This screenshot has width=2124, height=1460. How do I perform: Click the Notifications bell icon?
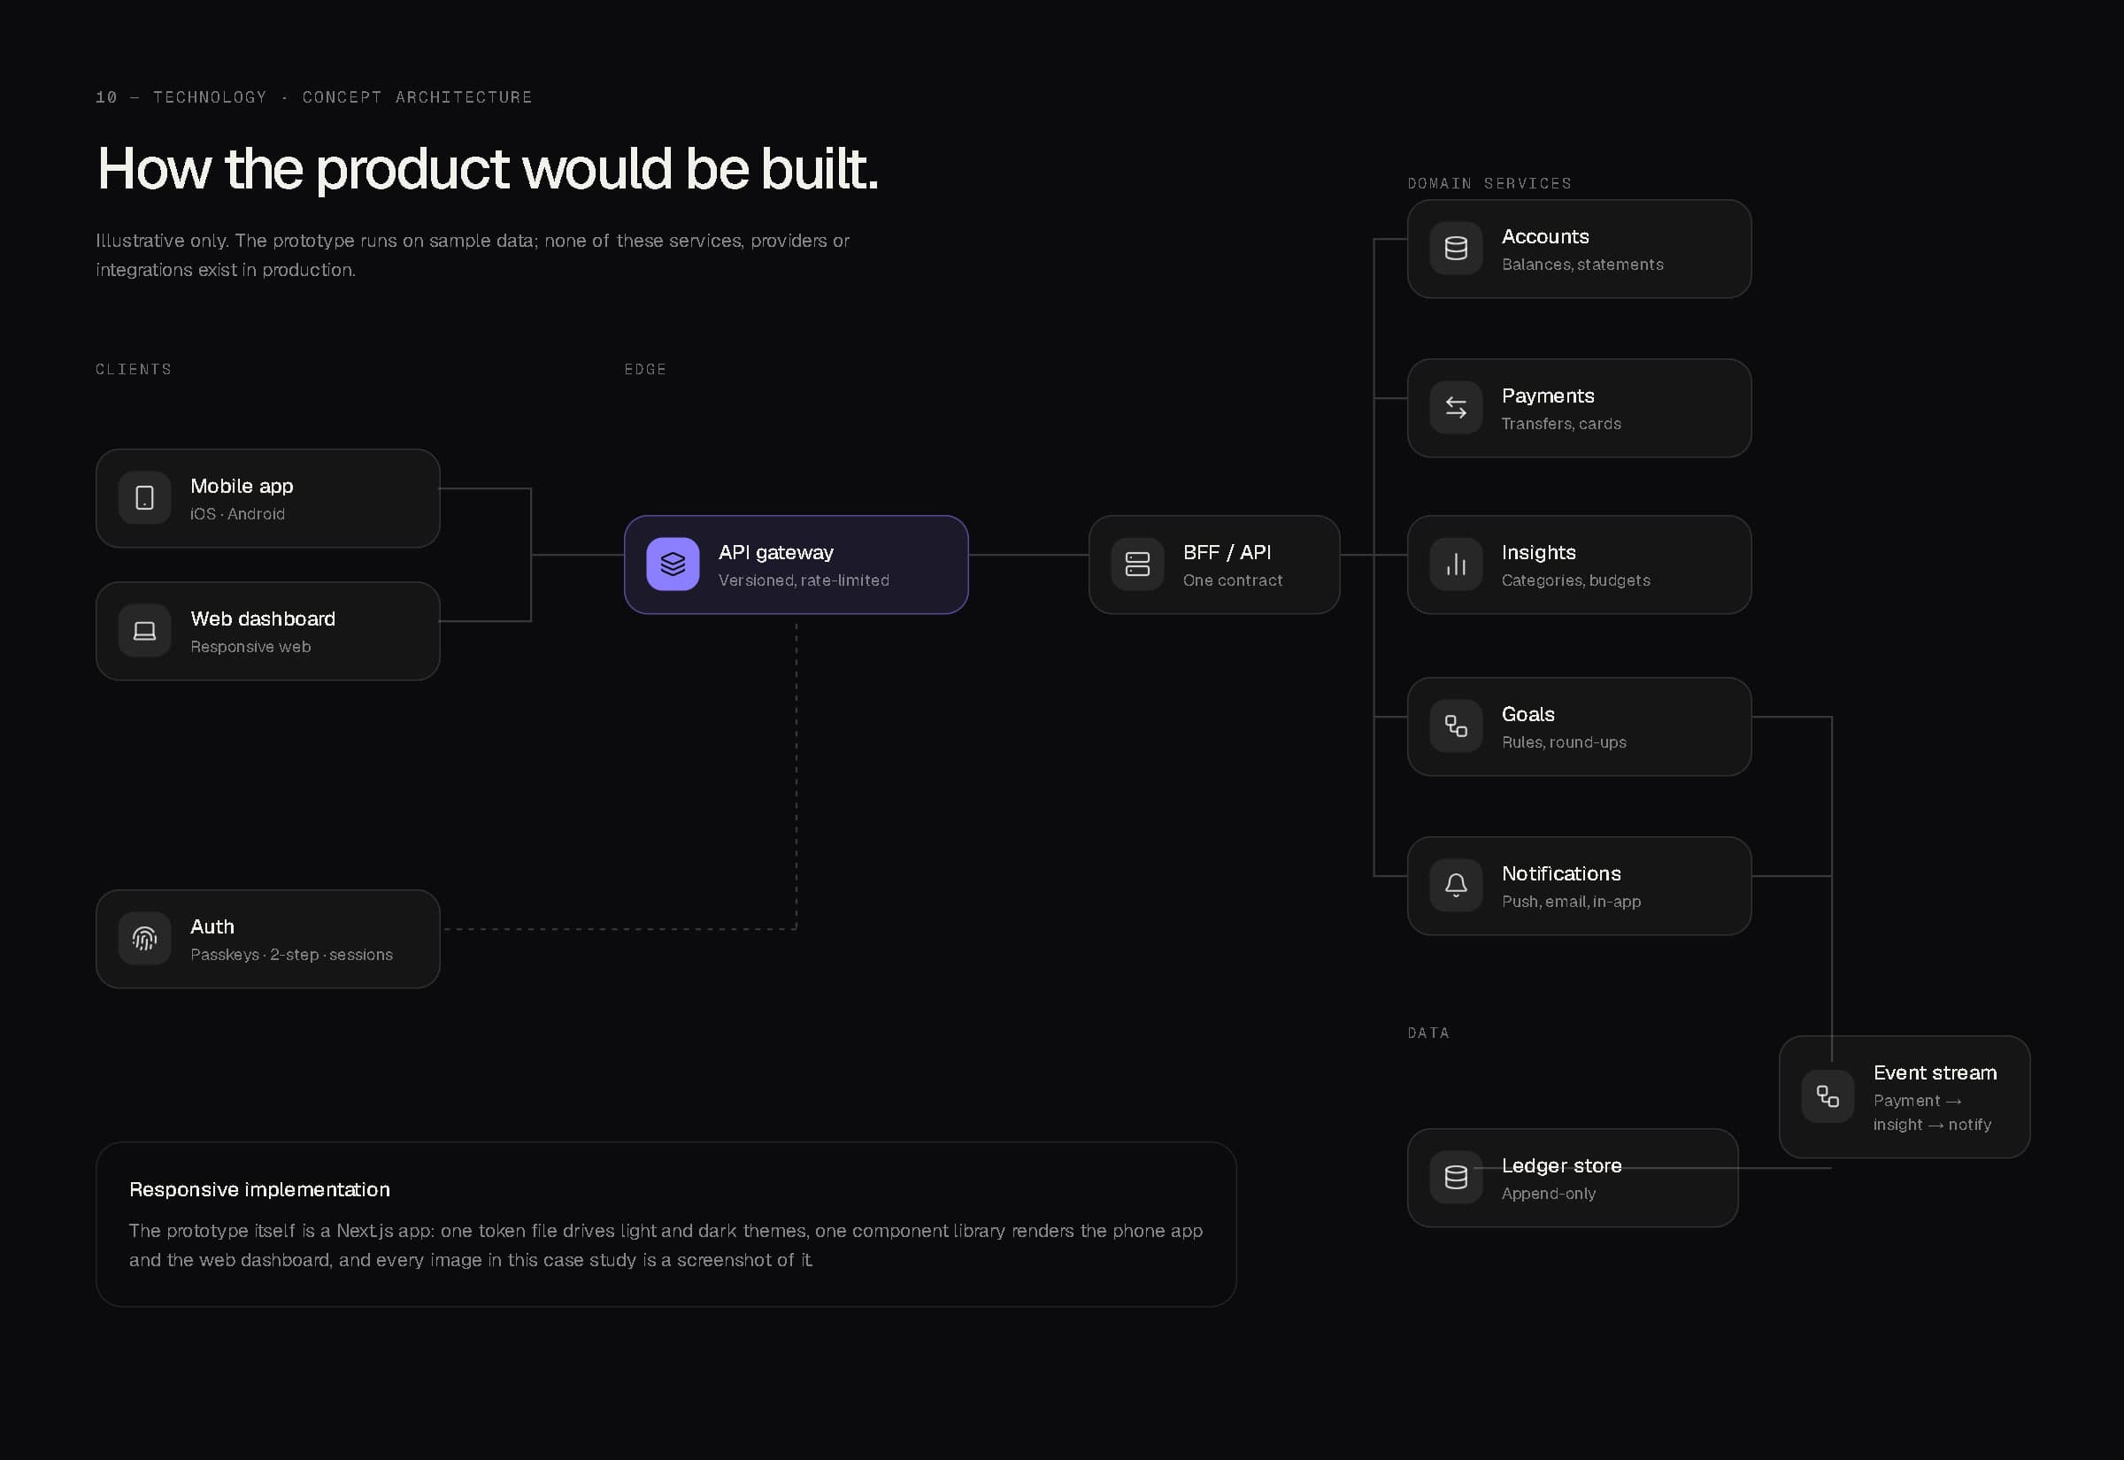1456,885
